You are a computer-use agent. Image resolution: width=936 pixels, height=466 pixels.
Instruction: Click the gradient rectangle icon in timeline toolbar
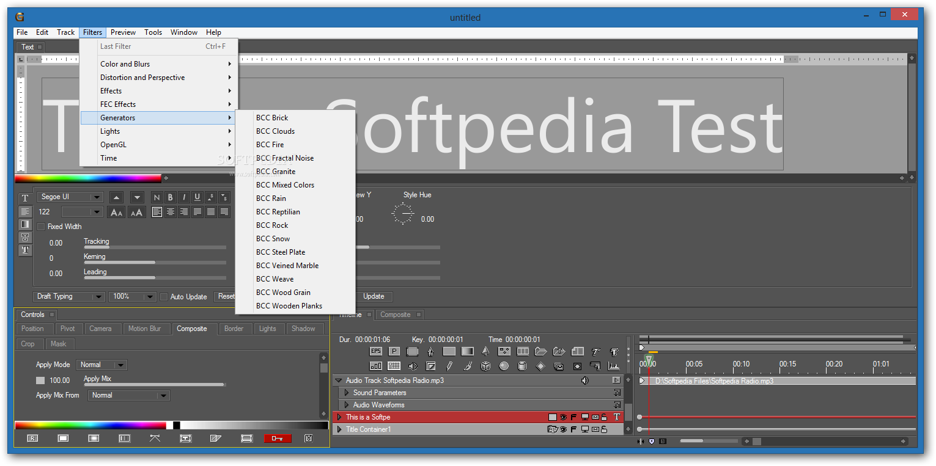click(x=468, y=351)
